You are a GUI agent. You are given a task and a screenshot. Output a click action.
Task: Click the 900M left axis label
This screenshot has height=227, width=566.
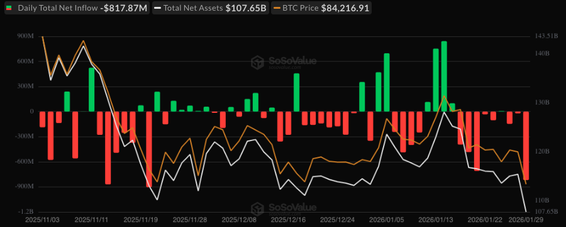pyautogui.click(x=26, y=36)
